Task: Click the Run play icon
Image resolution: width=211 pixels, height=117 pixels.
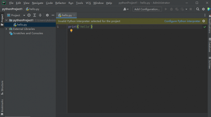Action: (166, 9)
